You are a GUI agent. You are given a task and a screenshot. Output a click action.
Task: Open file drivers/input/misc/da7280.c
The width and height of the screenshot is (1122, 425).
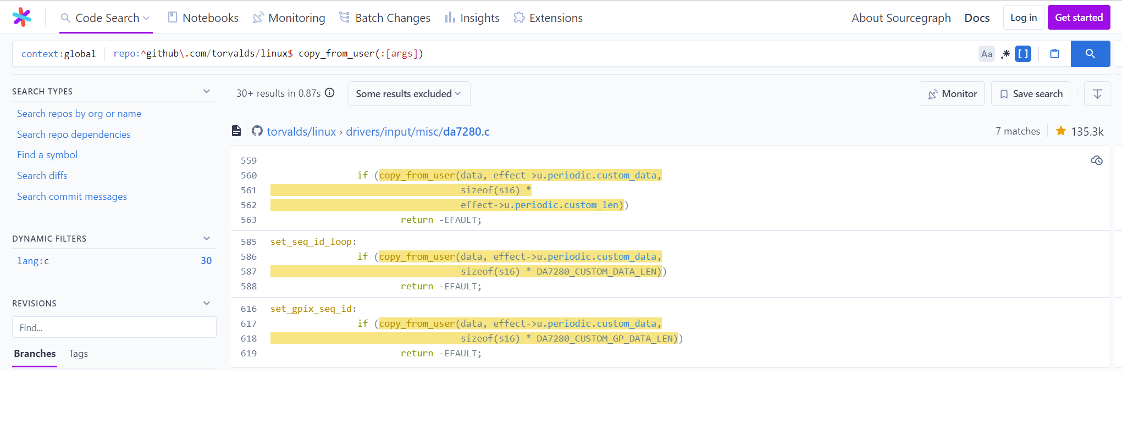418,132
